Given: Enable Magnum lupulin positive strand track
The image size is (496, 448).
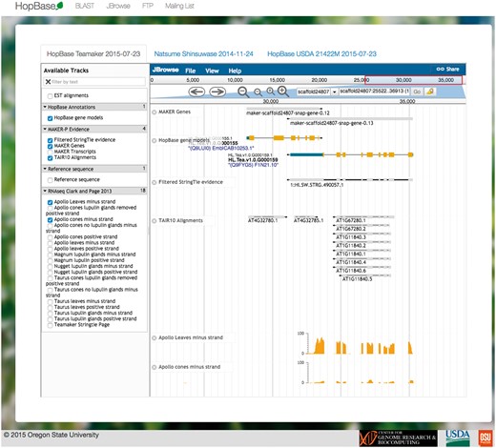Looking at the screenshot, I should 50,260.
